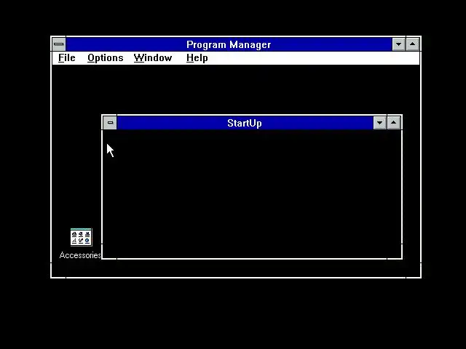Open the Program Manager control menu box
This screenshot has width=466, height=349.
tap(59, 44)
